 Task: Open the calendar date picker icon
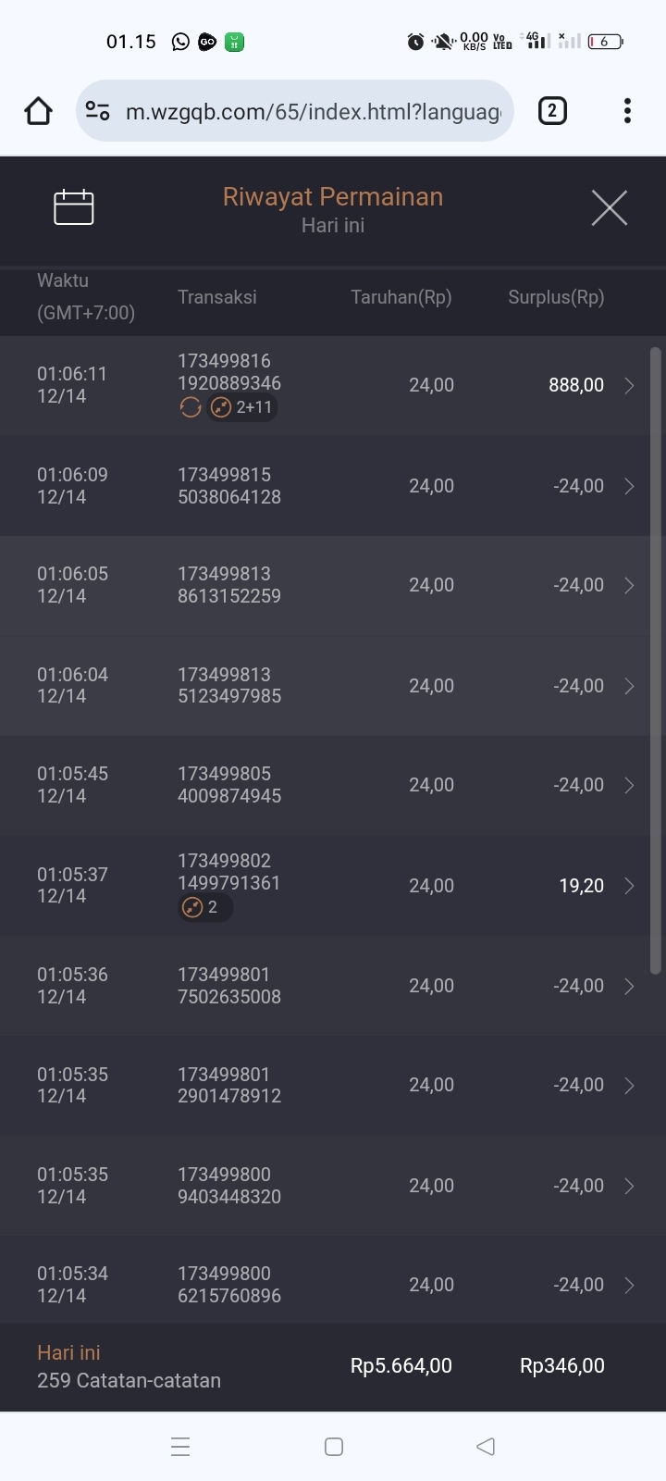[74, 207]
